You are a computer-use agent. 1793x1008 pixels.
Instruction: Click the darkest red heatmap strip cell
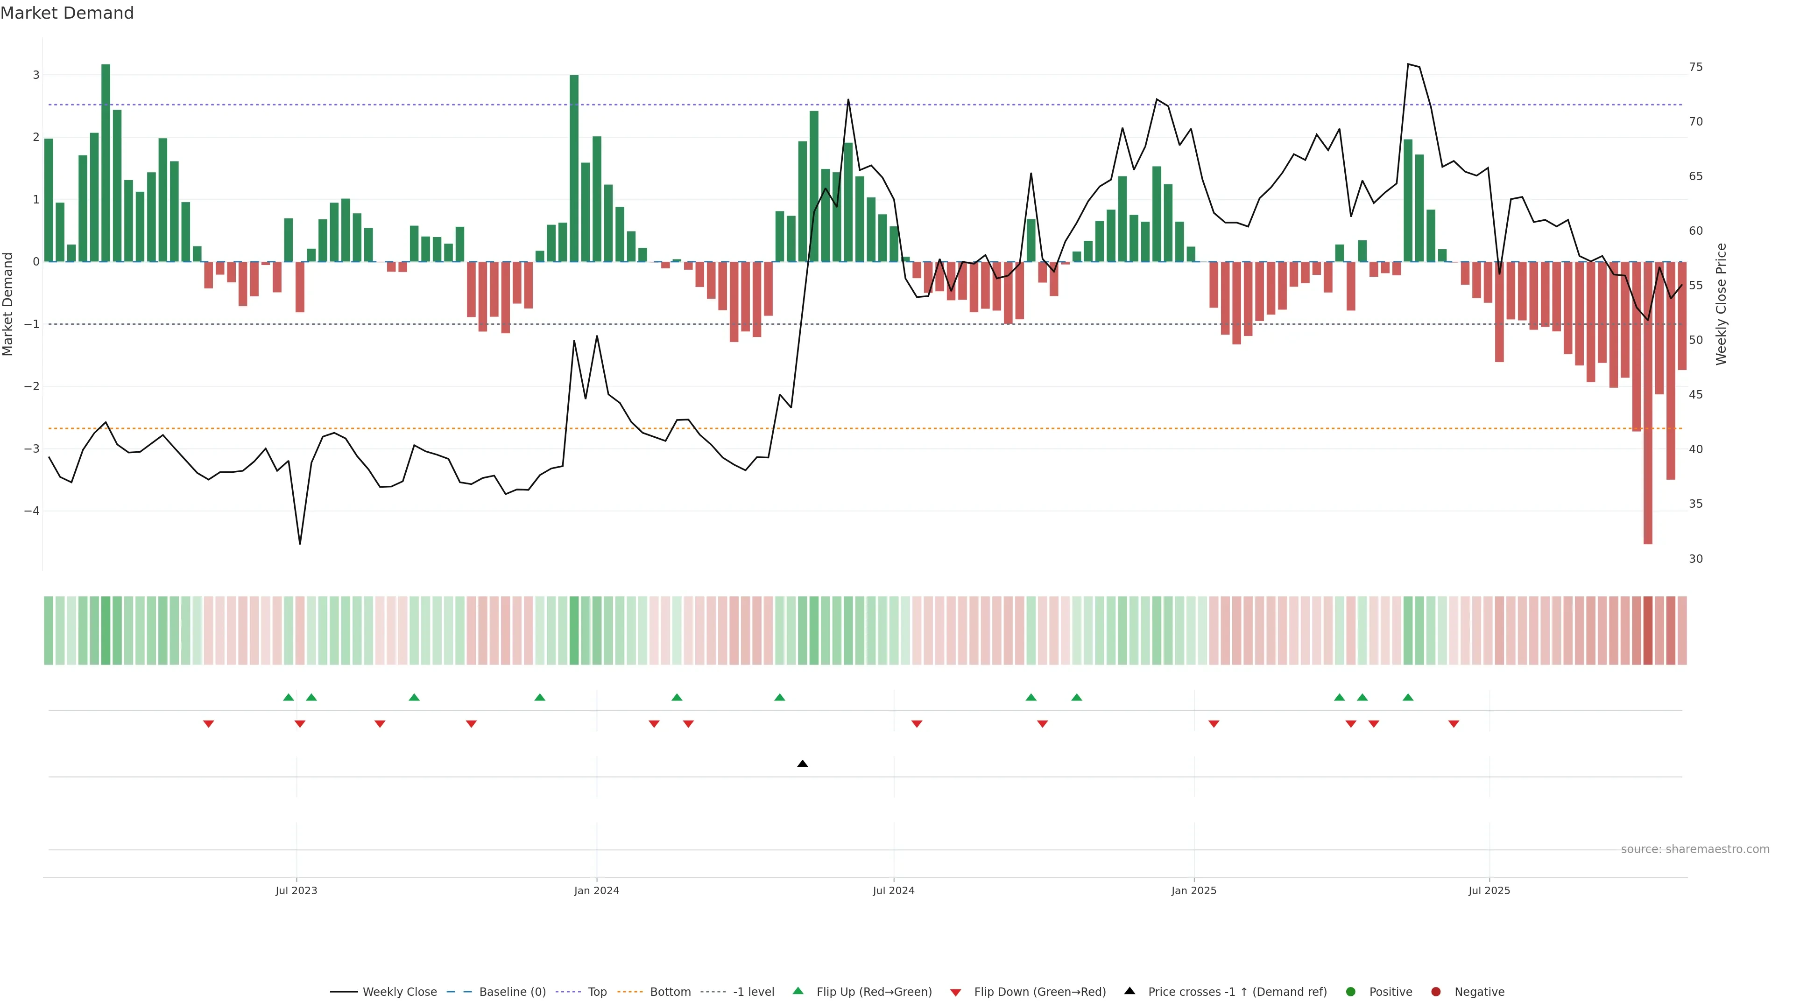[1647, 630]
